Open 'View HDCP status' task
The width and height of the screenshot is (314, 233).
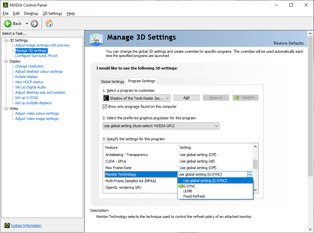coord(29,82)
